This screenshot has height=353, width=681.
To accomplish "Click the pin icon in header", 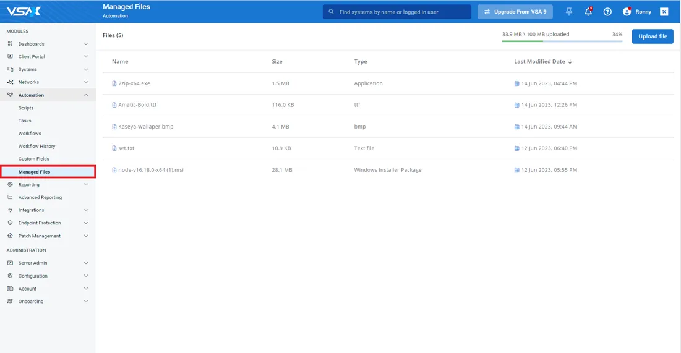I will (569, 12).
